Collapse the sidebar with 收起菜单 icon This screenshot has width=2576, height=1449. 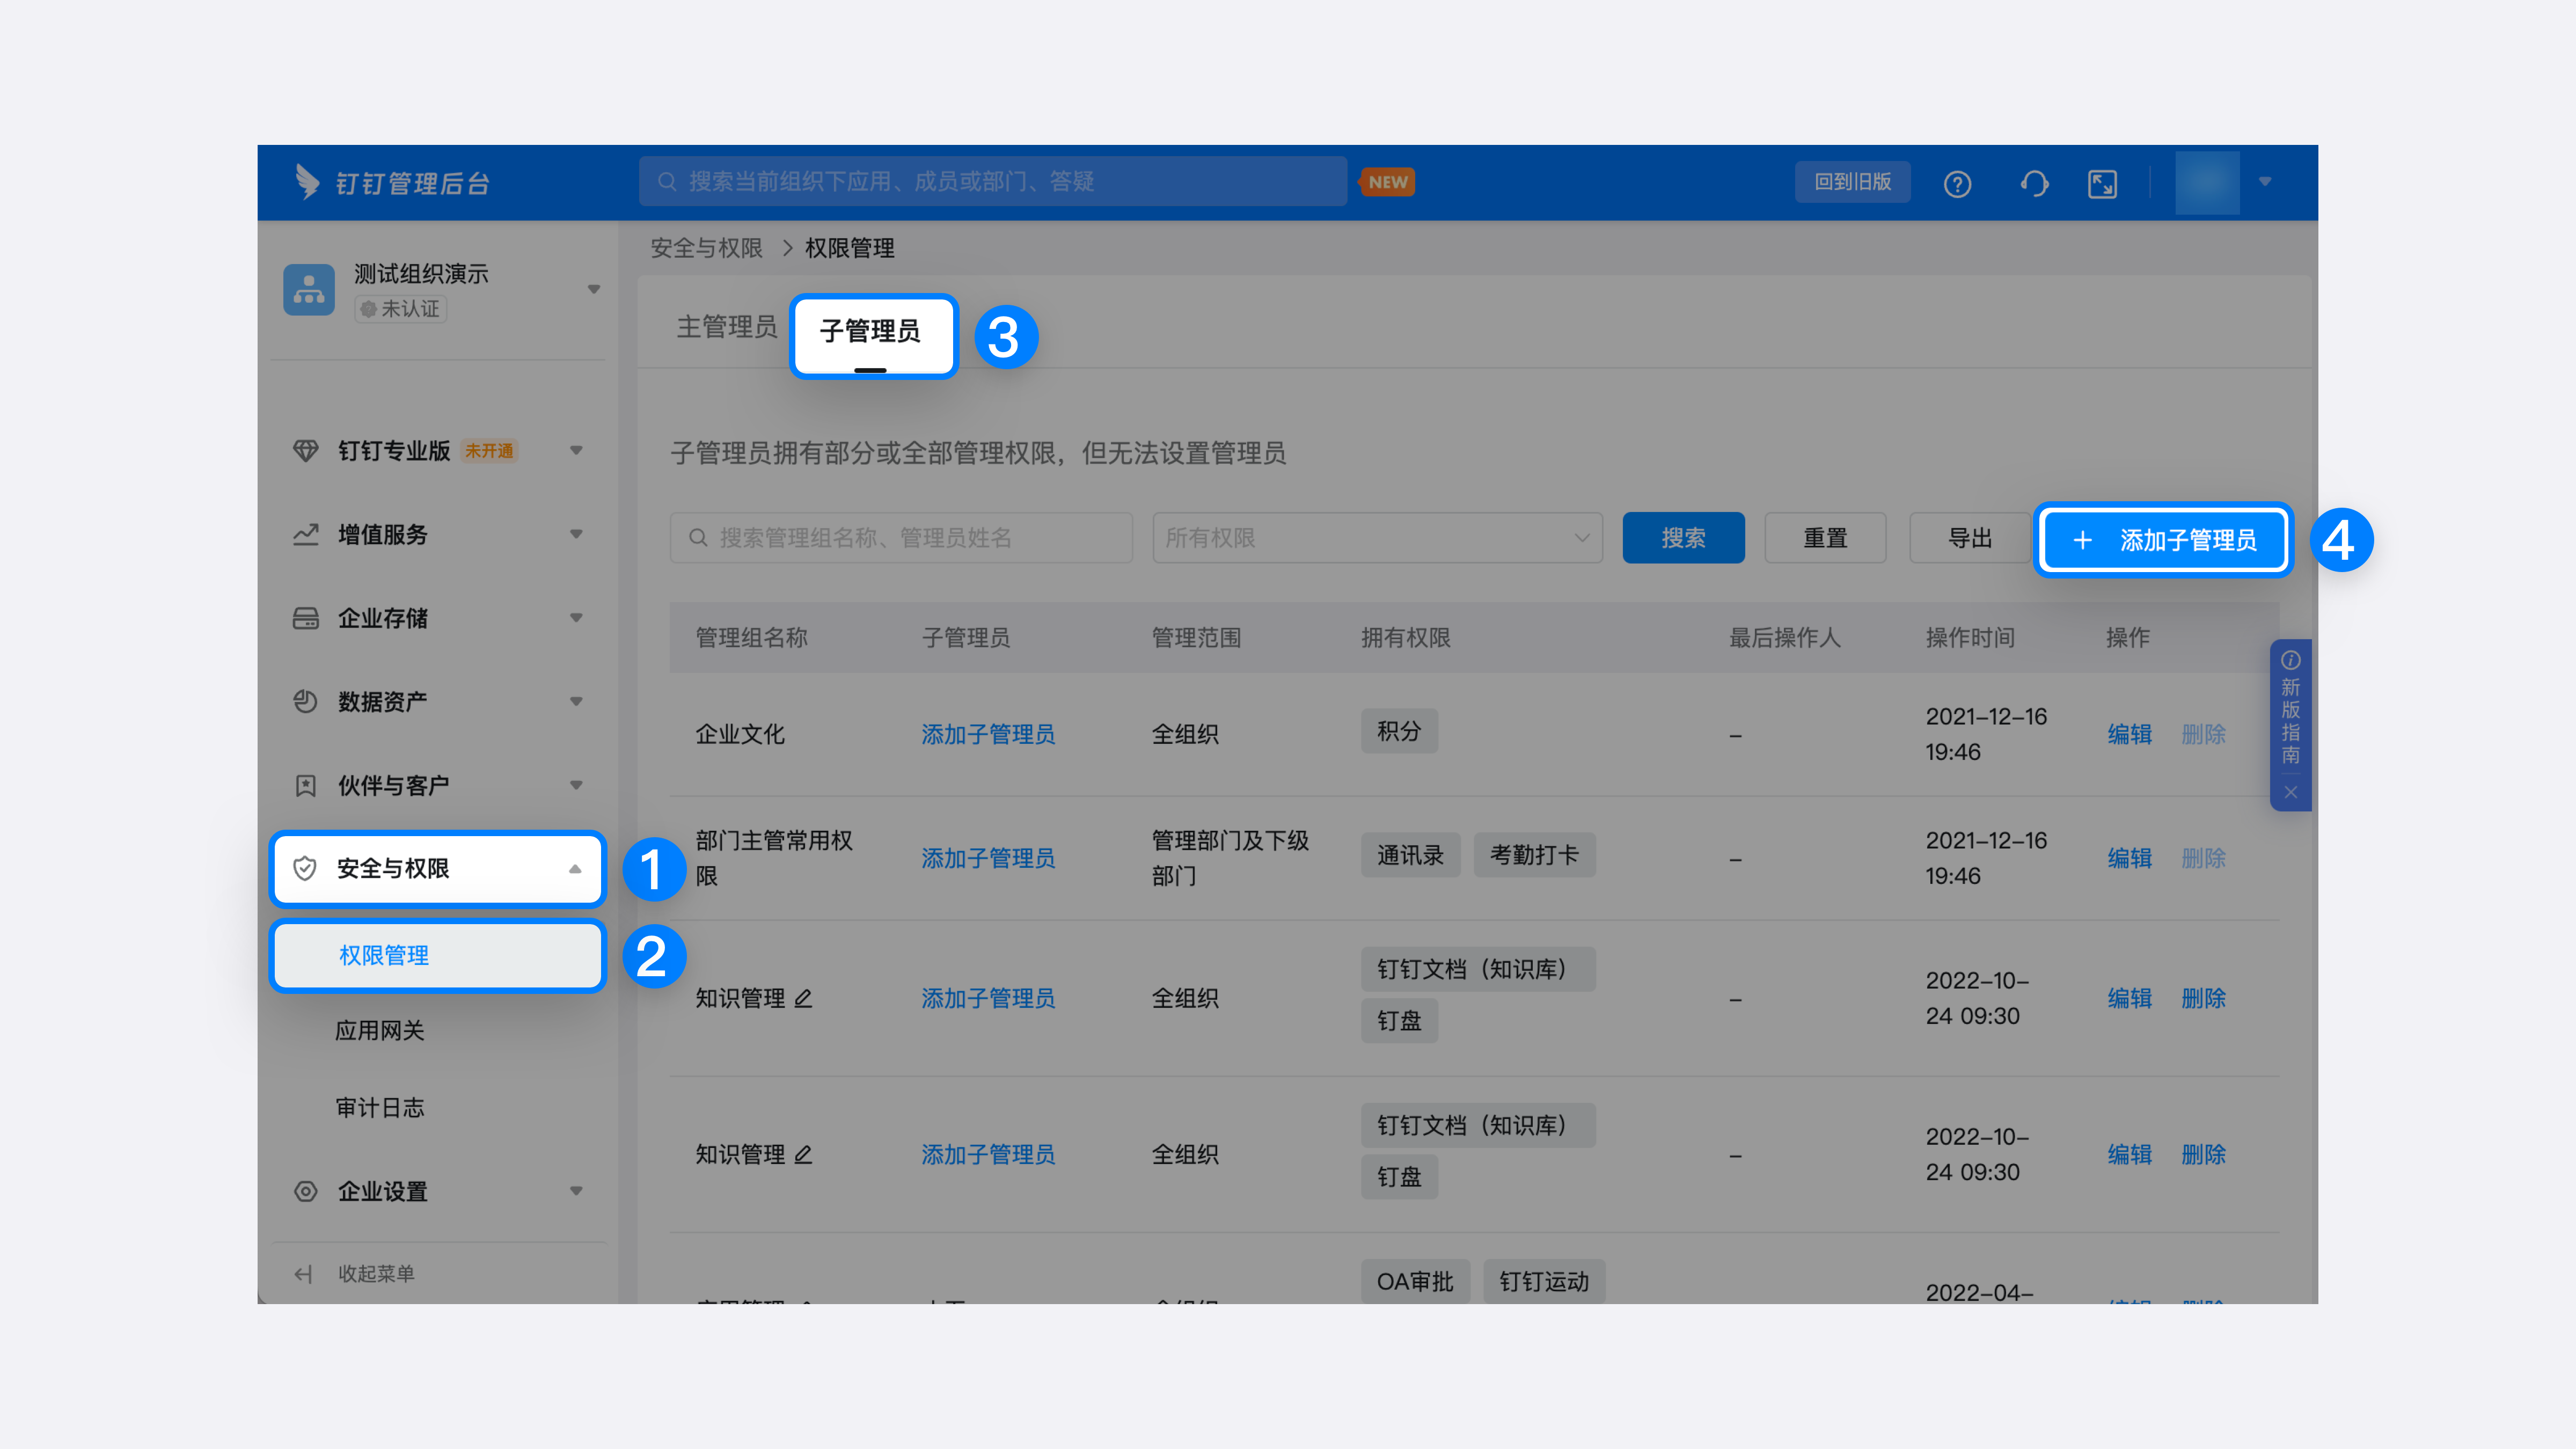click(x=304, y=1273)
